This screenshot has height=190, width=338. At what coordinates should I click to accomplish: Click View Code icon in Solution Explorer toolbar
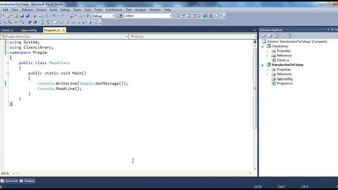pos(284,36)
